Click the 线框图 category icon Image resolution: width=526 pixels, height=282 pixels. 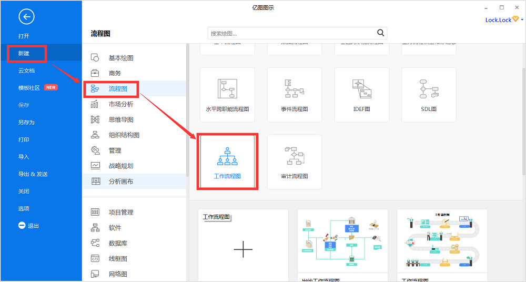tap(95, 258)
